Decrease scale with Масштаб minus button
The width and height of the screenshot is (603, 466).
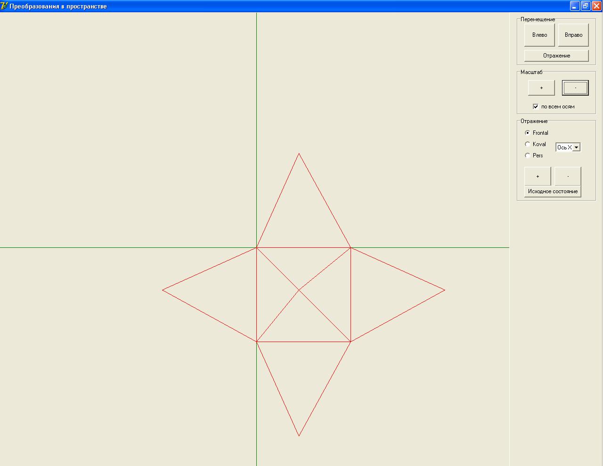click(x=575, y=88)
